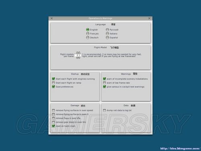The height and width of the screenshot is (151, 201).
Task: Enable dump net data to log.txt
Action: pos(105,110)
